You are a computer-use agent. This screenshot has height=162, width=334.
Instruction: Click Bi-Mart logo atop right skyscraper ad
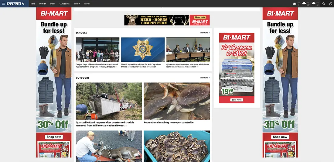[280, 13]
